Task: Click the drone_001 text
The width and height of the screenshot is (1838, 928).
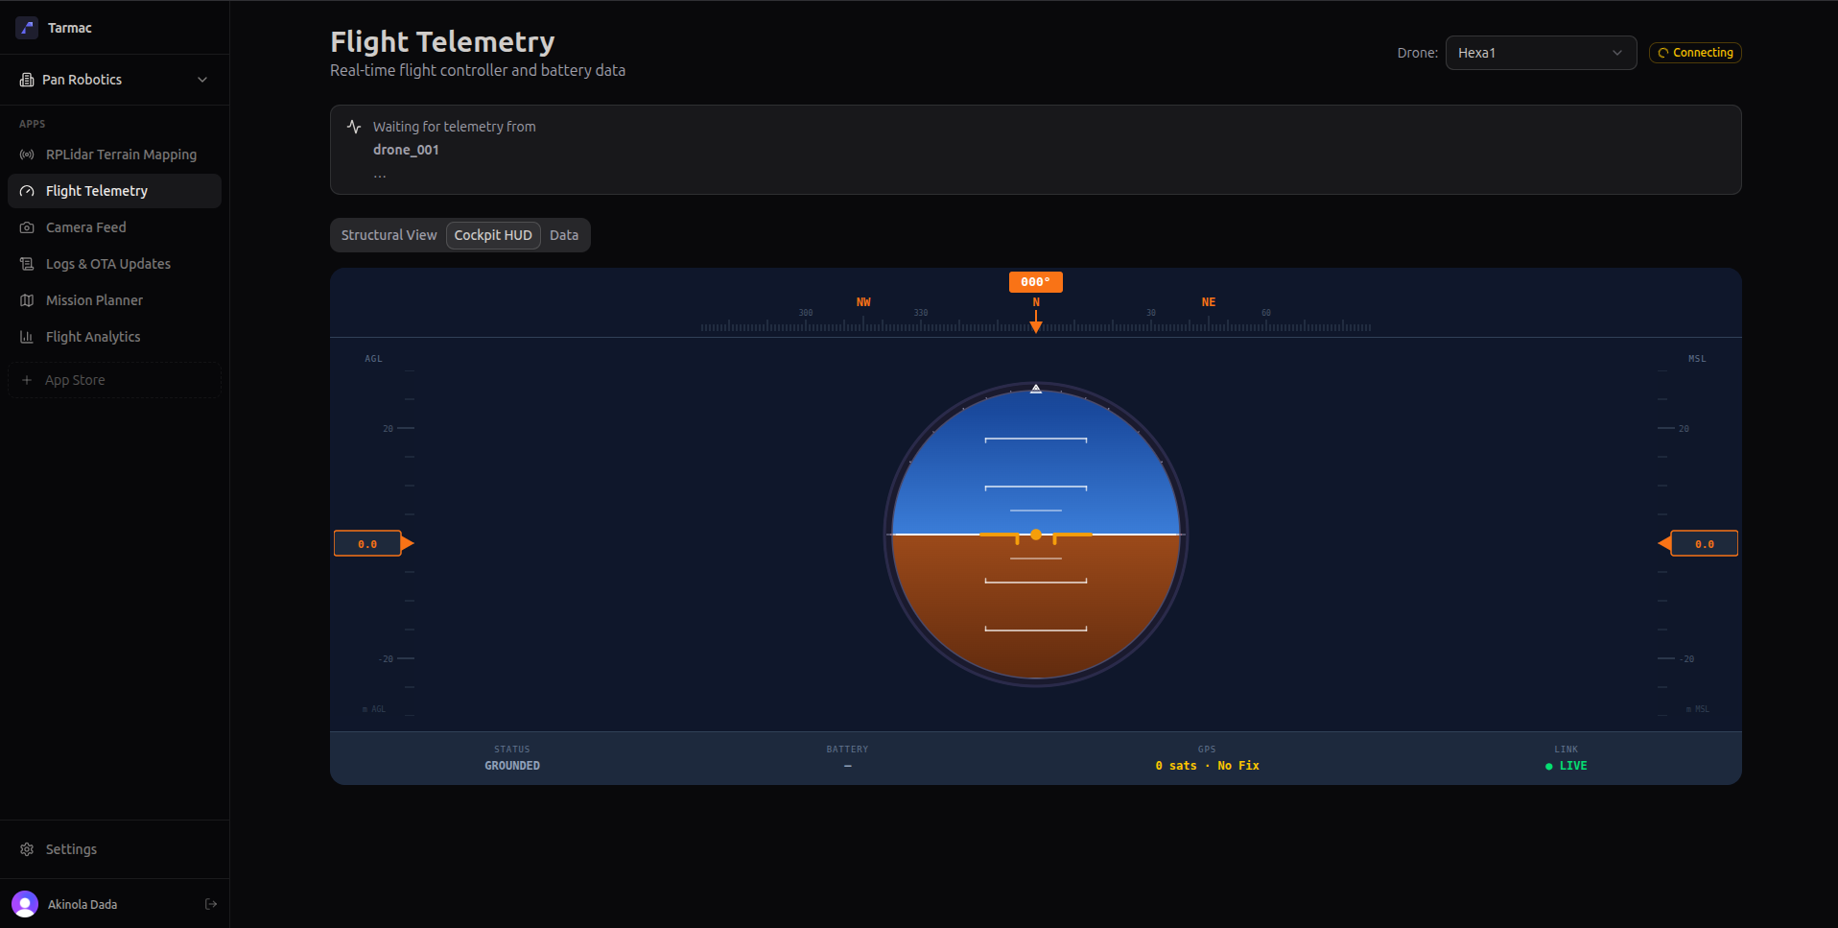Action: point(406,150)
